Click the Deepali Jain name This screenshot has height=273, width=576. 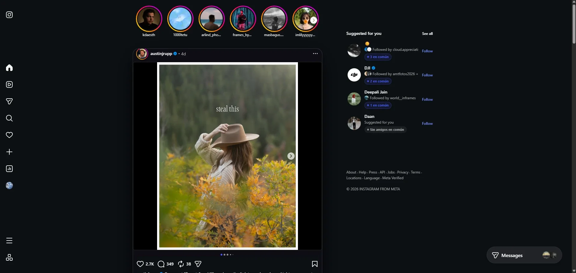coord(376,92)
